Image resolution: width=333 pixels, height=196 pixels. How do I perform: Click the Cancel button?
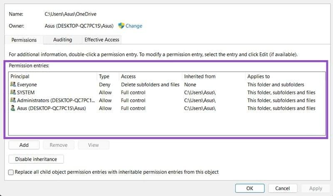282,188
